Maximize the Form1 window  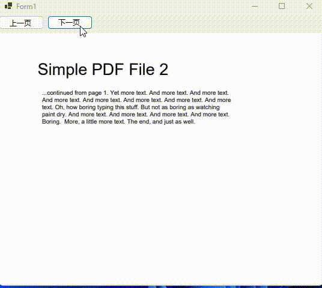[282, 6]
